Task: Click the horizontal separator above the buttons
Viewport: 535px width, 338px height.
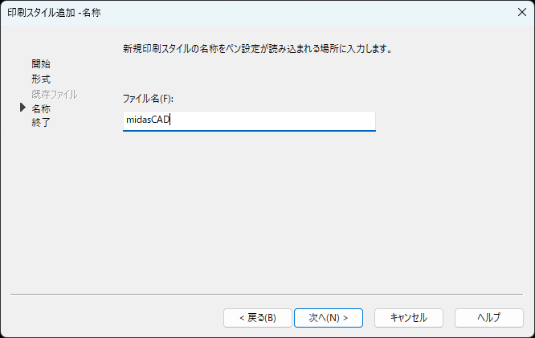Action: coord(267,294)
